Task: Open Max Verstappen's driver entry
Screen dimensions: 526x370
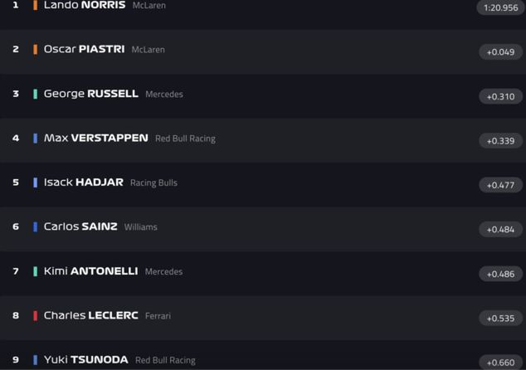Action: 95,138
